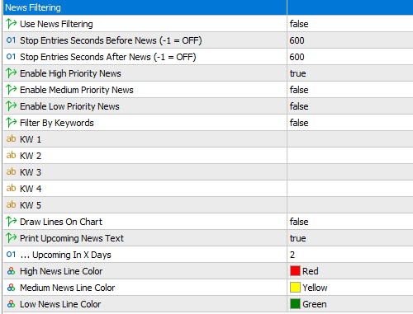The height and width of the screenshot is (314, 413).
Task: Select the 'KW 5' label
Action: (31, 205)
